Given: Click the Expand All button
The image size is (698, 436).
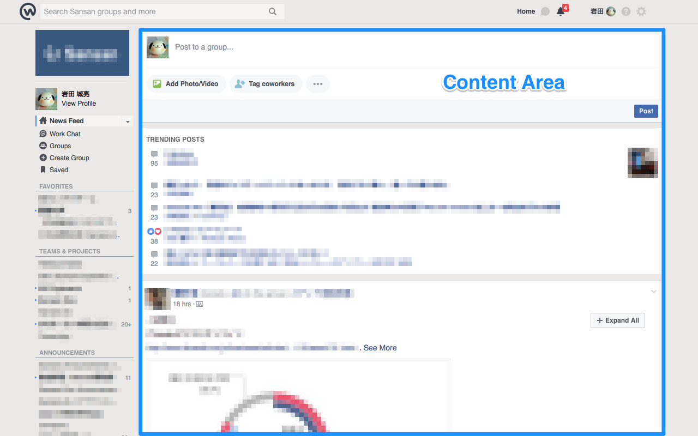Looking at the screenshot, I should [618, 320].
